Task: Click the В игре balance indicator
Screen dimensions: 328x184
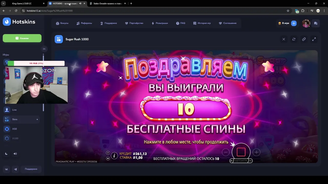Action: (x=284, y=23)
